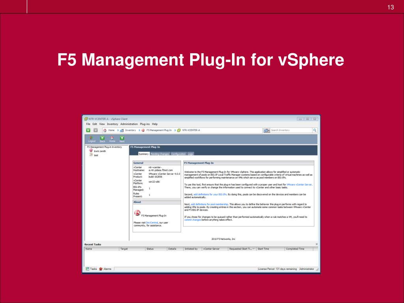Image resolution: width=404 pixels, height=303 pixels.
Task: Click the Home toolbar icon in blue bar
Action: pyautogui.click(x=112, y=139)
